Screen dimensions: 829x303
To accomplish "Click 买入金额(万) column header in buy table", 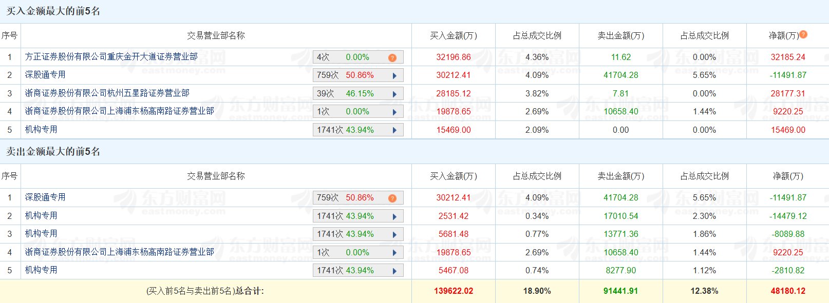I will point(453,36).
